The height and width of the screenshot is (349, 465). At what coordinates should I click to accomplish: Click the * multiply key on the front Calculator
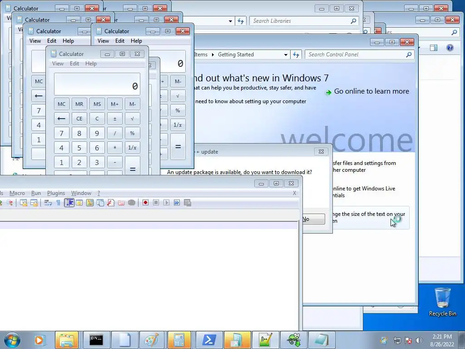tap(115, 148)
